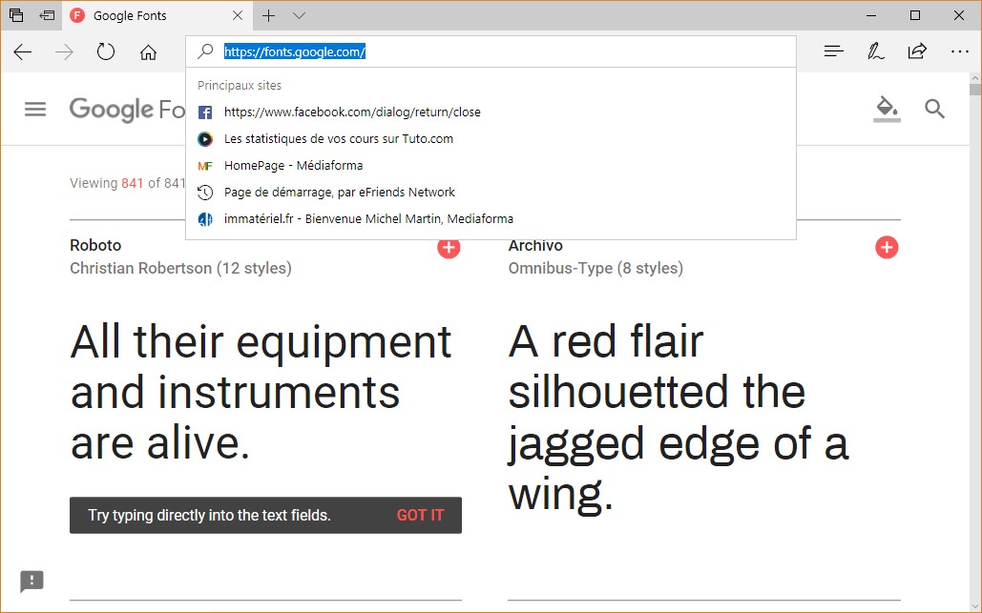Open the Edge hub favorites icon
982x613 pixels.
click(833, 51)
